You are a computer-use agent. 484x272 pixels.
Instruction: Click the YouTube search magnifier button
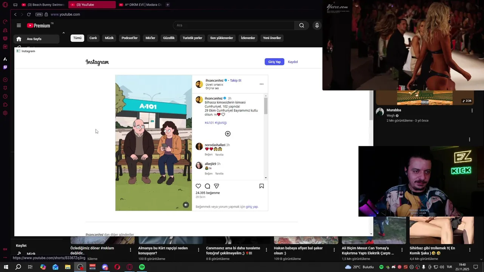coord(301,25)
